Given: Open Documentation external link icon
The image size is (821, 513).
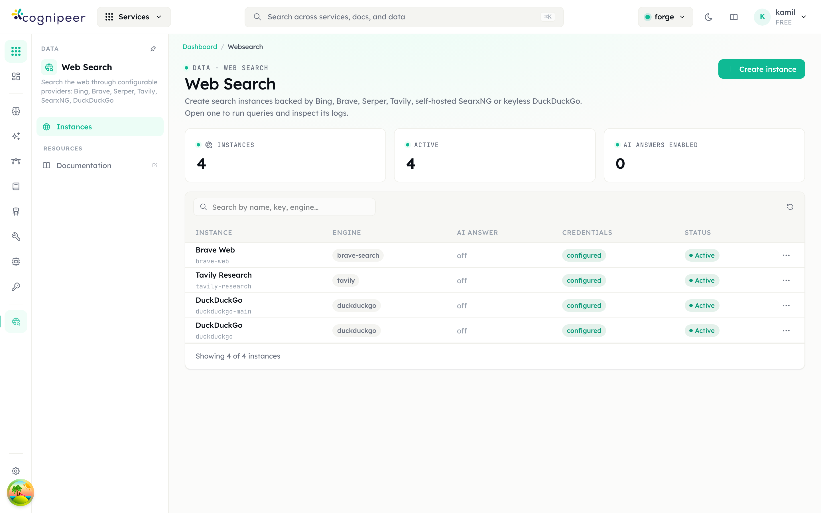Looking at the screenshot, I should click(155, 165).
